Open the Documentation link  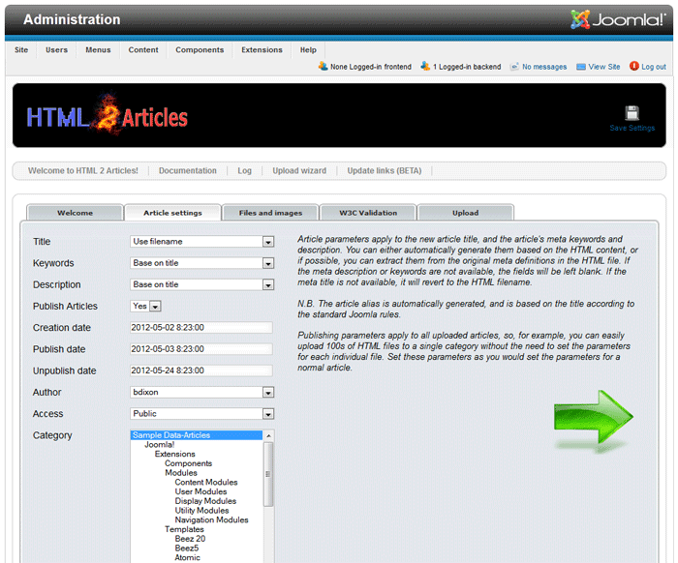point(187,171)
